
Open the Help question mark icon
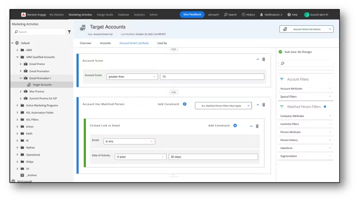pos(289,15)
